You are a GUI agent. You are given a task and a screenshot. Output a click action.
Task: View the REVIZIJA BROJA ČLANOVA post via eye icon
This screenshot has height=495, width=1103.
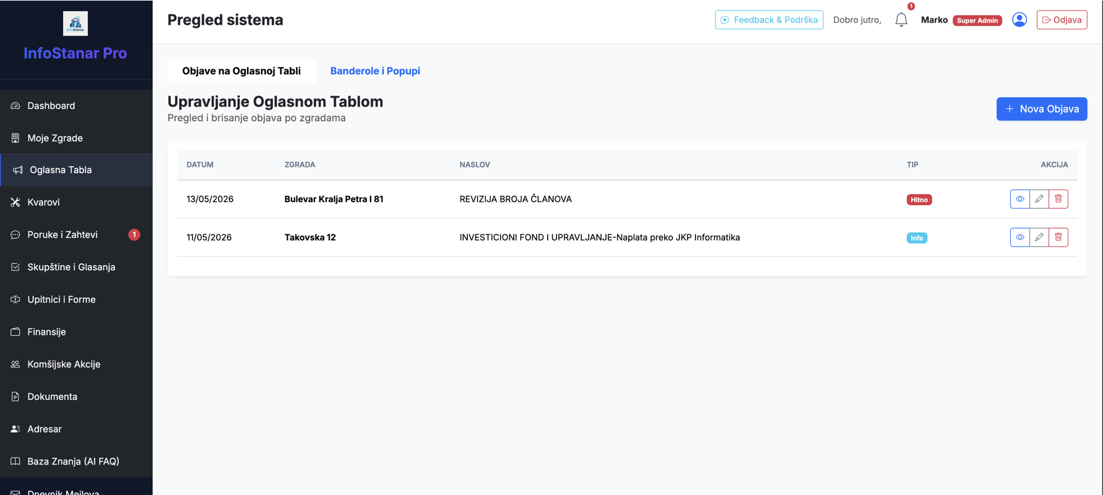tap(1020, 199)
